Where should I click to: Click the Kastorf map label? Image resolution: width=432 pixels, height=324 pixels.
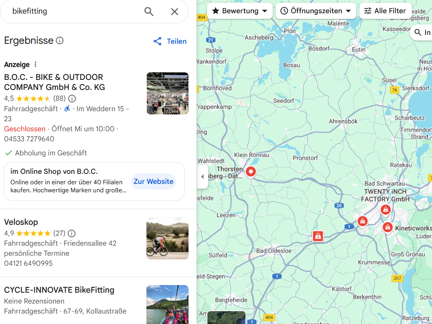tap(342, 289)
